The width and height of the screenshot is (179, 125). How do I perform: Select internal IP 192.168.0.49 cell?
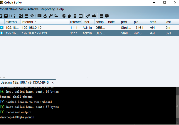point(45,28)
